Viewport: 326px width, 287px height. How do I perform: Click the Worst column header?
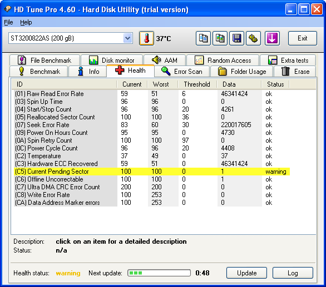162,84
